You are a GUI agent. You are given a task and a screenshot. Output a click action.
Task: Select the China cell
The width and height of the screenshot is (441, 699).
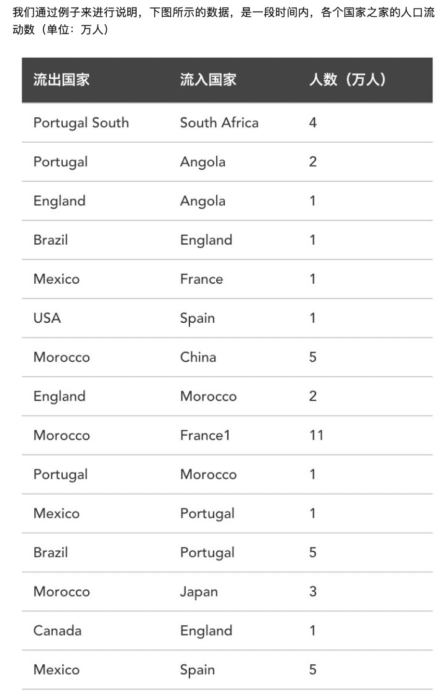click(x=198, y=358)
